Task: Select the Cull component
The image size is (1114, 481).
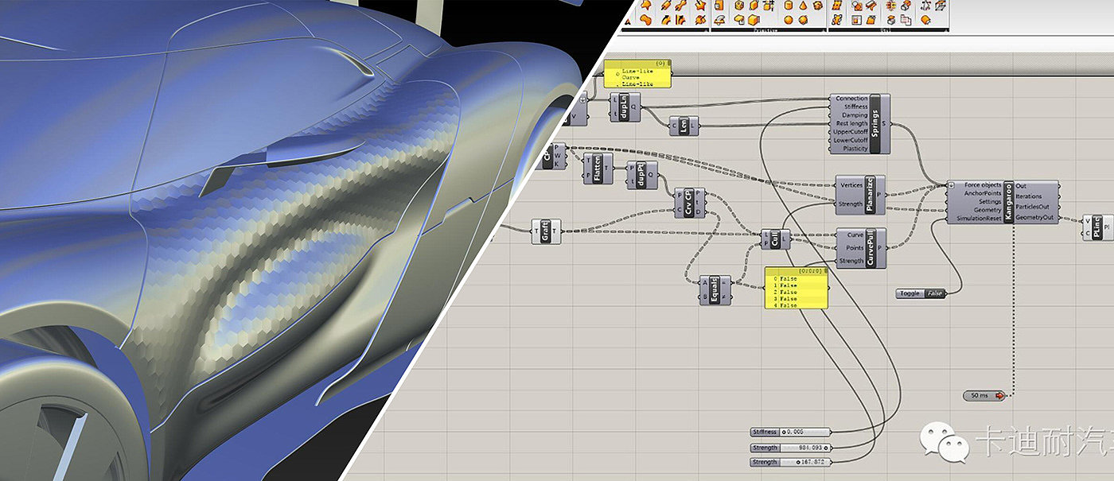Action: (x=775, y=239)
